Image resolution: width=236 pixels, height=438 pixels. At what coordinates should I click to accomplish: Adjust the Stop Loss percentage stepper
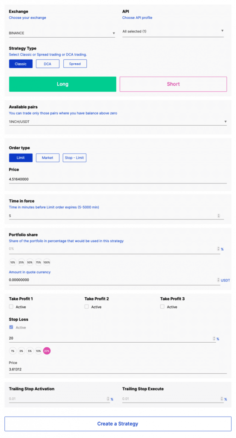click(x=214, y=339)
